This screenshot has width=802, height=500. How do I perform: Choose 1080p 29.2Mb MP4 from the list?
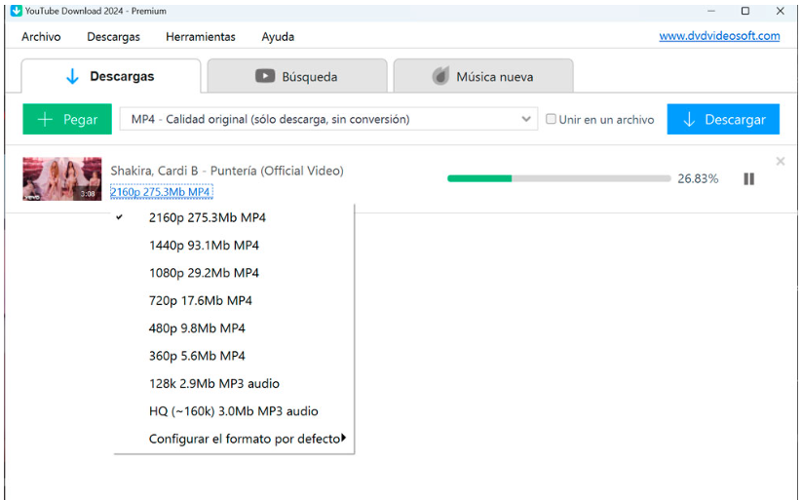click(234, 273)
